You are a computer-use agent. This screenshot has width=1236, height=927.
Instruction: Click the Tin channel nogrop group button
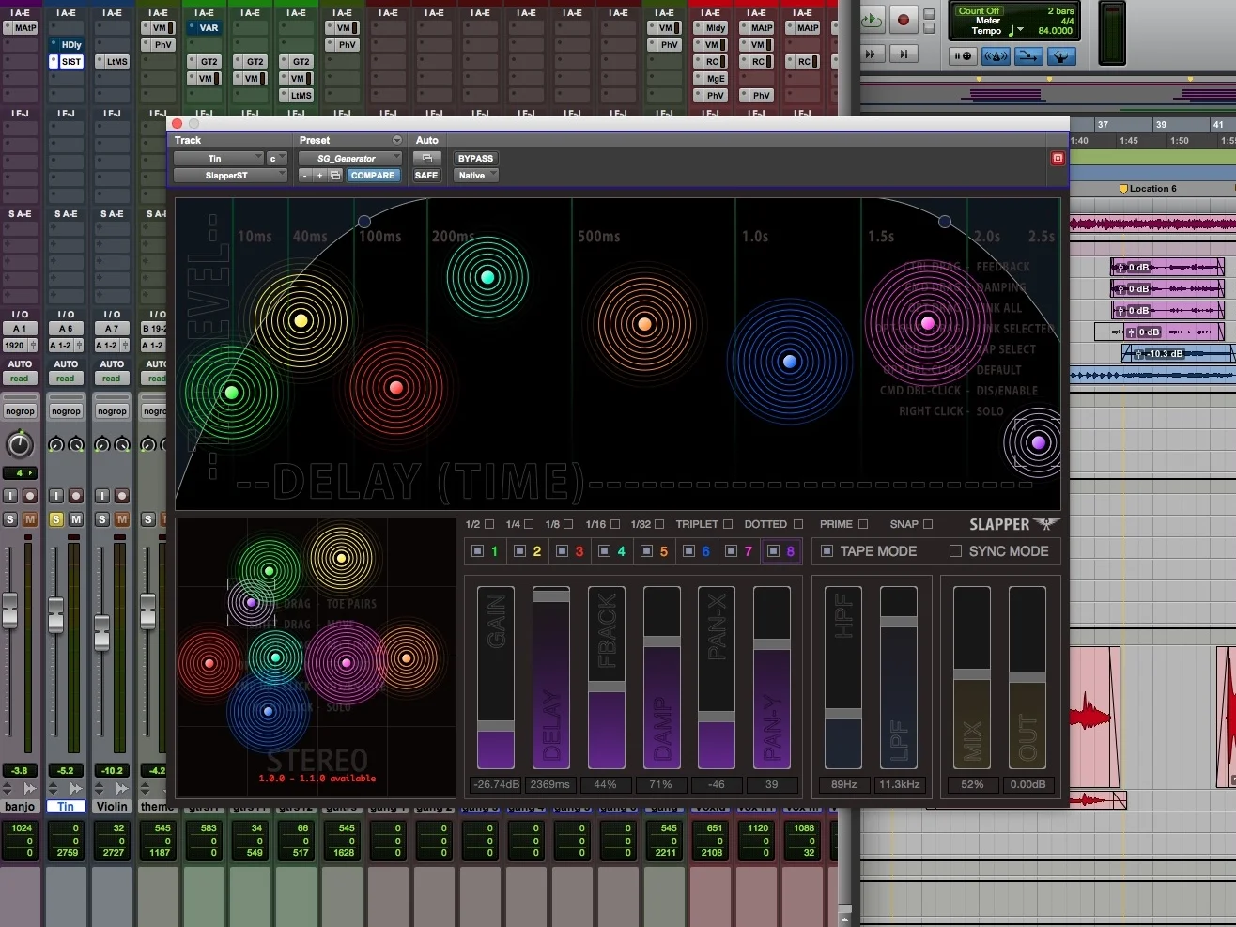pos(66,411)
